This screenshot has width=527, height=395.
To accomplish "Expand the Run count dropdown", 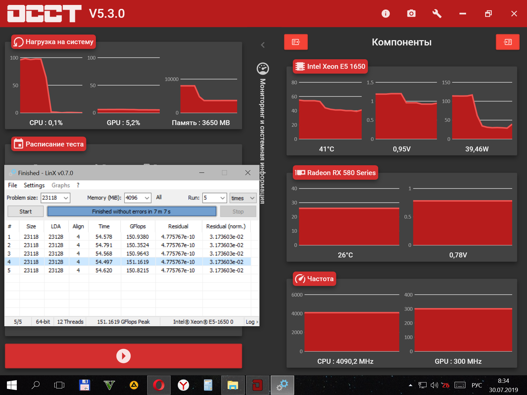I will tap(223, 198).
